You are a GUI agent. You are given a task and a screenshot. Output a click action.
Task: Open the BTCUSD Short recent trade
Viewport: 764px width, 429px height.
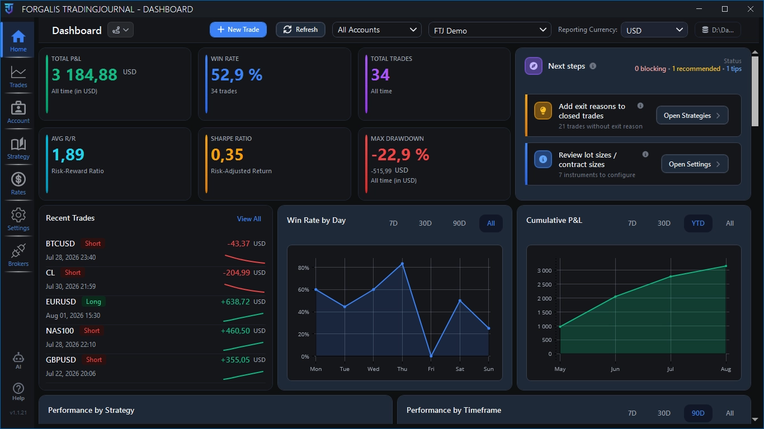tap(155, 250)
